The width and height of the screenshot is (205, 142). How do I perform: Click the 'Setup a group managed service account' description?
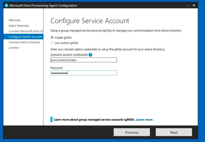[x=116, y=30]
